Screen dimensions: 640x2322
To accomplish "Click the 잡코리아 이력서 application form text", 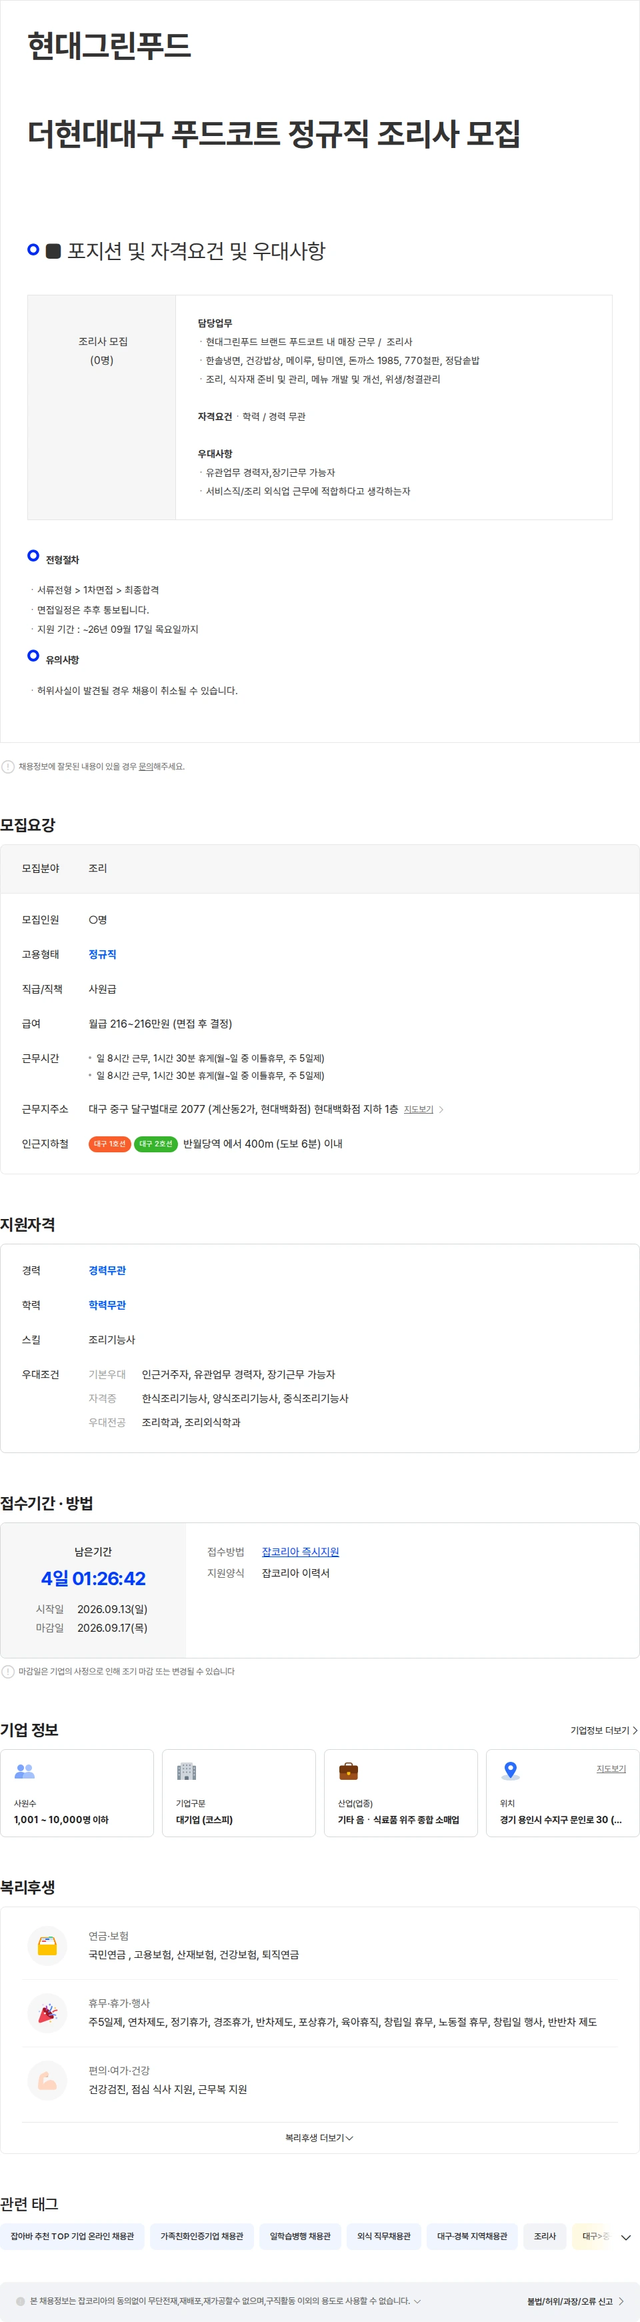I will (295, 1573).
